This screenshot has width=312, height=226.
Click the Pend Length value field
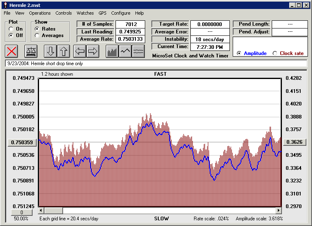click(x=290, y=24)
